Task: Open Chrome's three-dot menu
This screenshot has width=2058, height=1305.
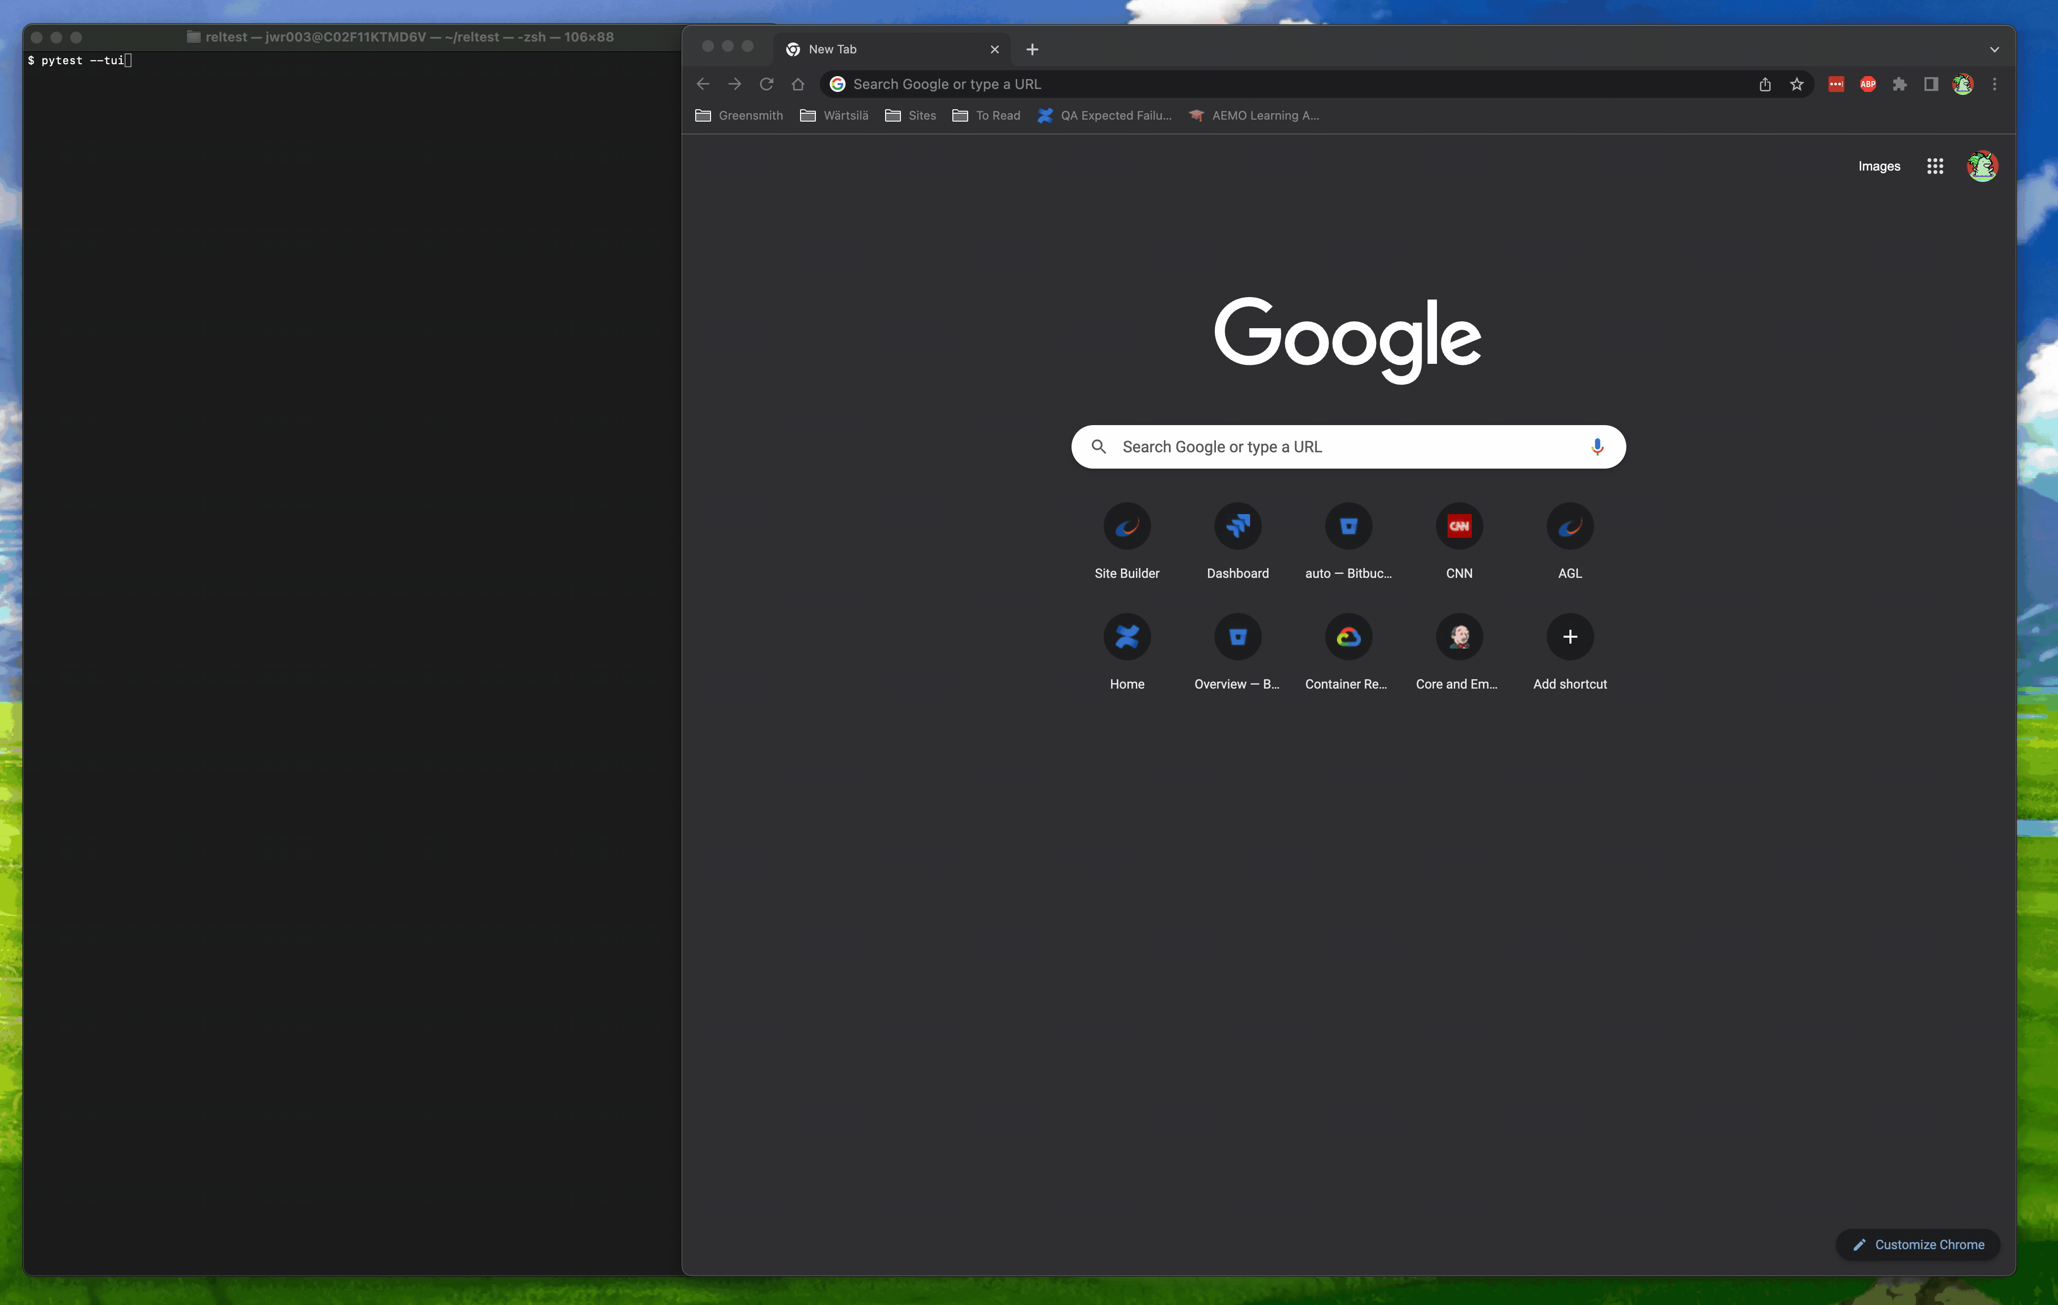Action: (1995, 84)
